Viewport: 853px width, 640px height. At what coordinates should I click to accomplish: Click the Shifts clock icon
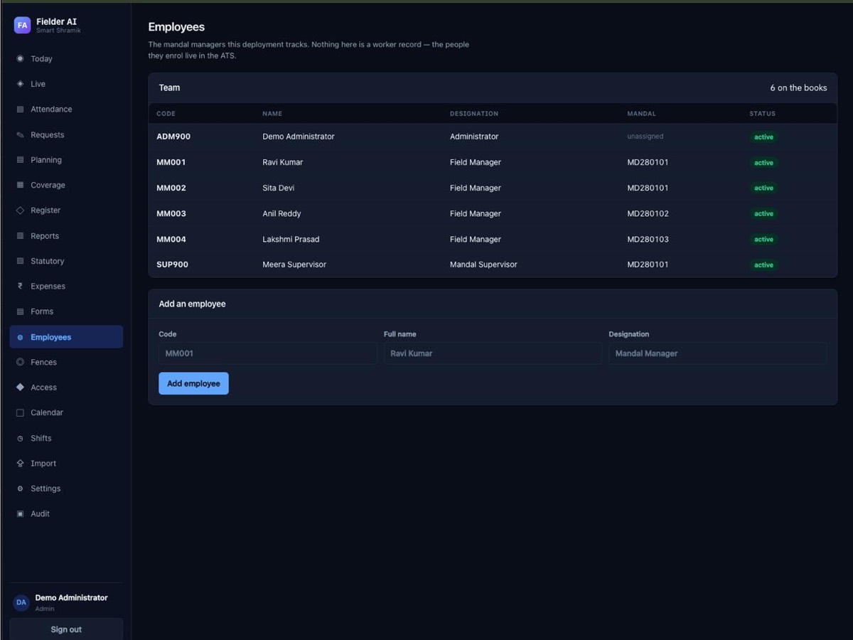[x=20, y=438]
